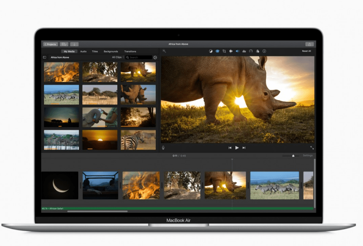Open the speed speedometer control
Viewport: 363px width, 246px height.
[x=251, y=51]
